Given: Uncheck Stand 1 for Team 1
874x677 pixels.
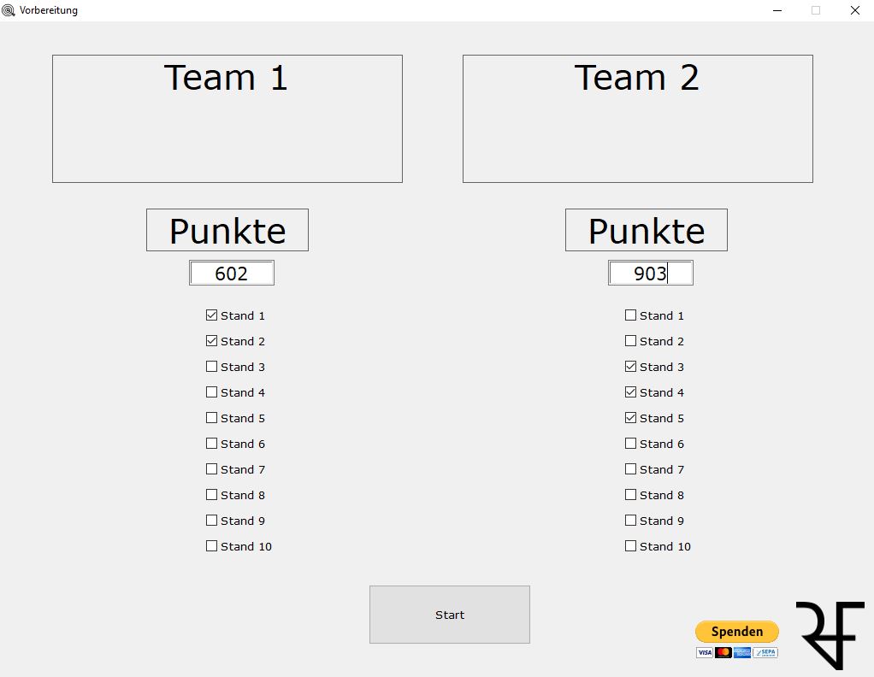Looking at the screenshot, I should pyautogui.click(x=212, y=315).
